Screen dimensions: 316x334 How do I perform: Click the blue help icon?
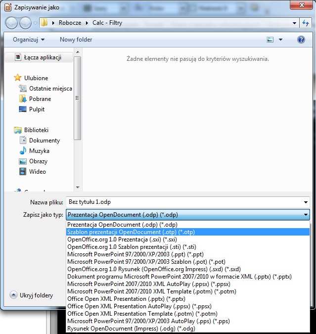click(301, 40)
